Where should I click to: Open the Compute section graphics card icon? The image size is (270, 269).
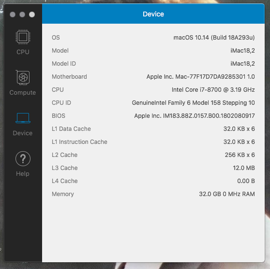pyautogui.click(x=23, y=77)
